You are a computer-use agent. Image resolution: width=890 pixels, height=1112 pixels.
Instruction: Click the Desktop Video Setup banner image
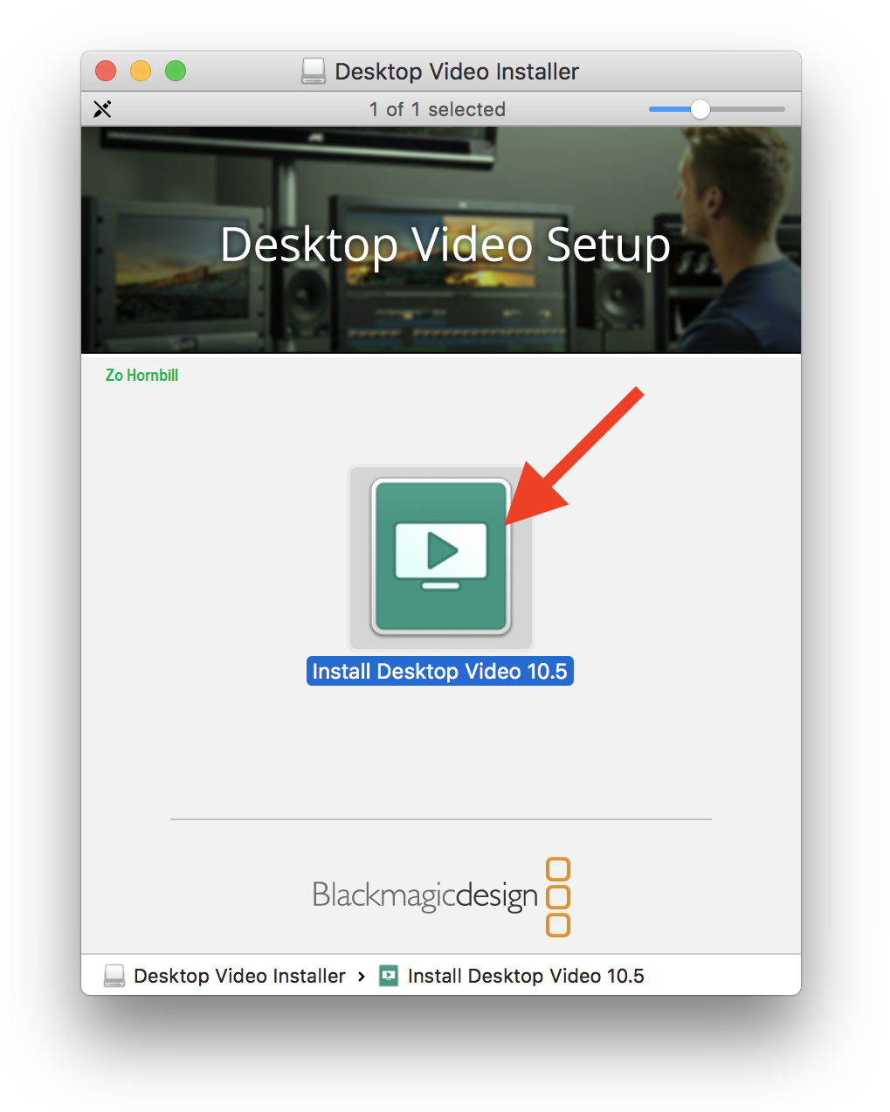(441, 240)
